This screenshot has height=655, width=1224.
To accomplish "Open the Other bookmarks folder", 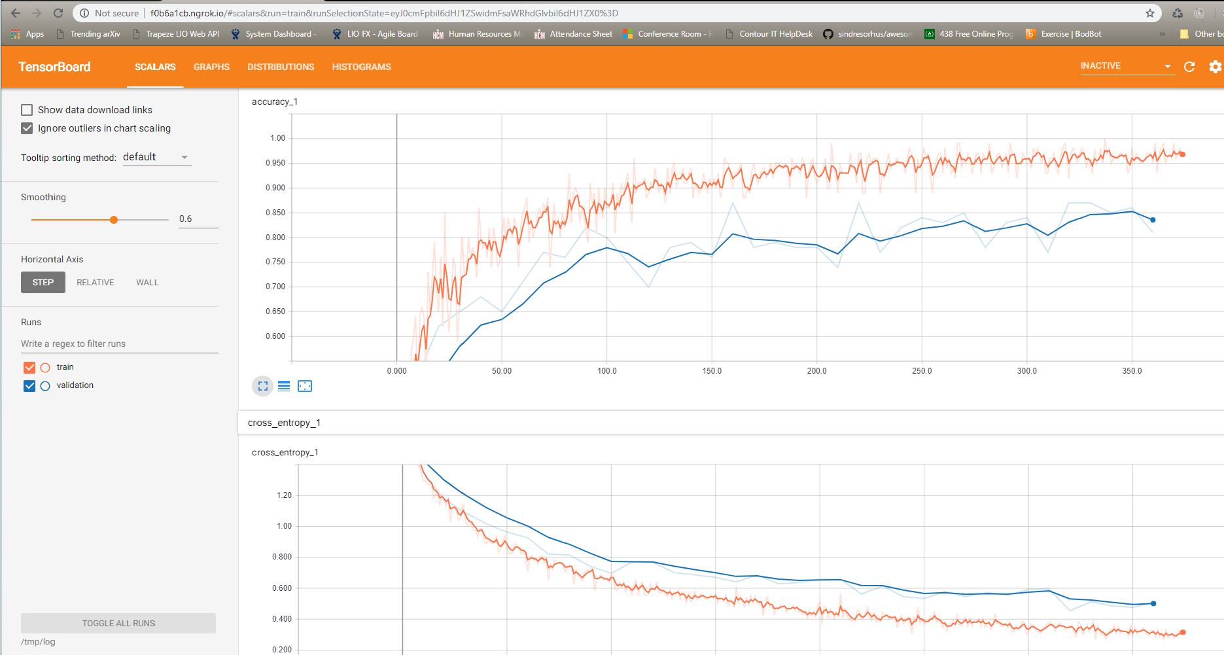I will pos(1202,34).
